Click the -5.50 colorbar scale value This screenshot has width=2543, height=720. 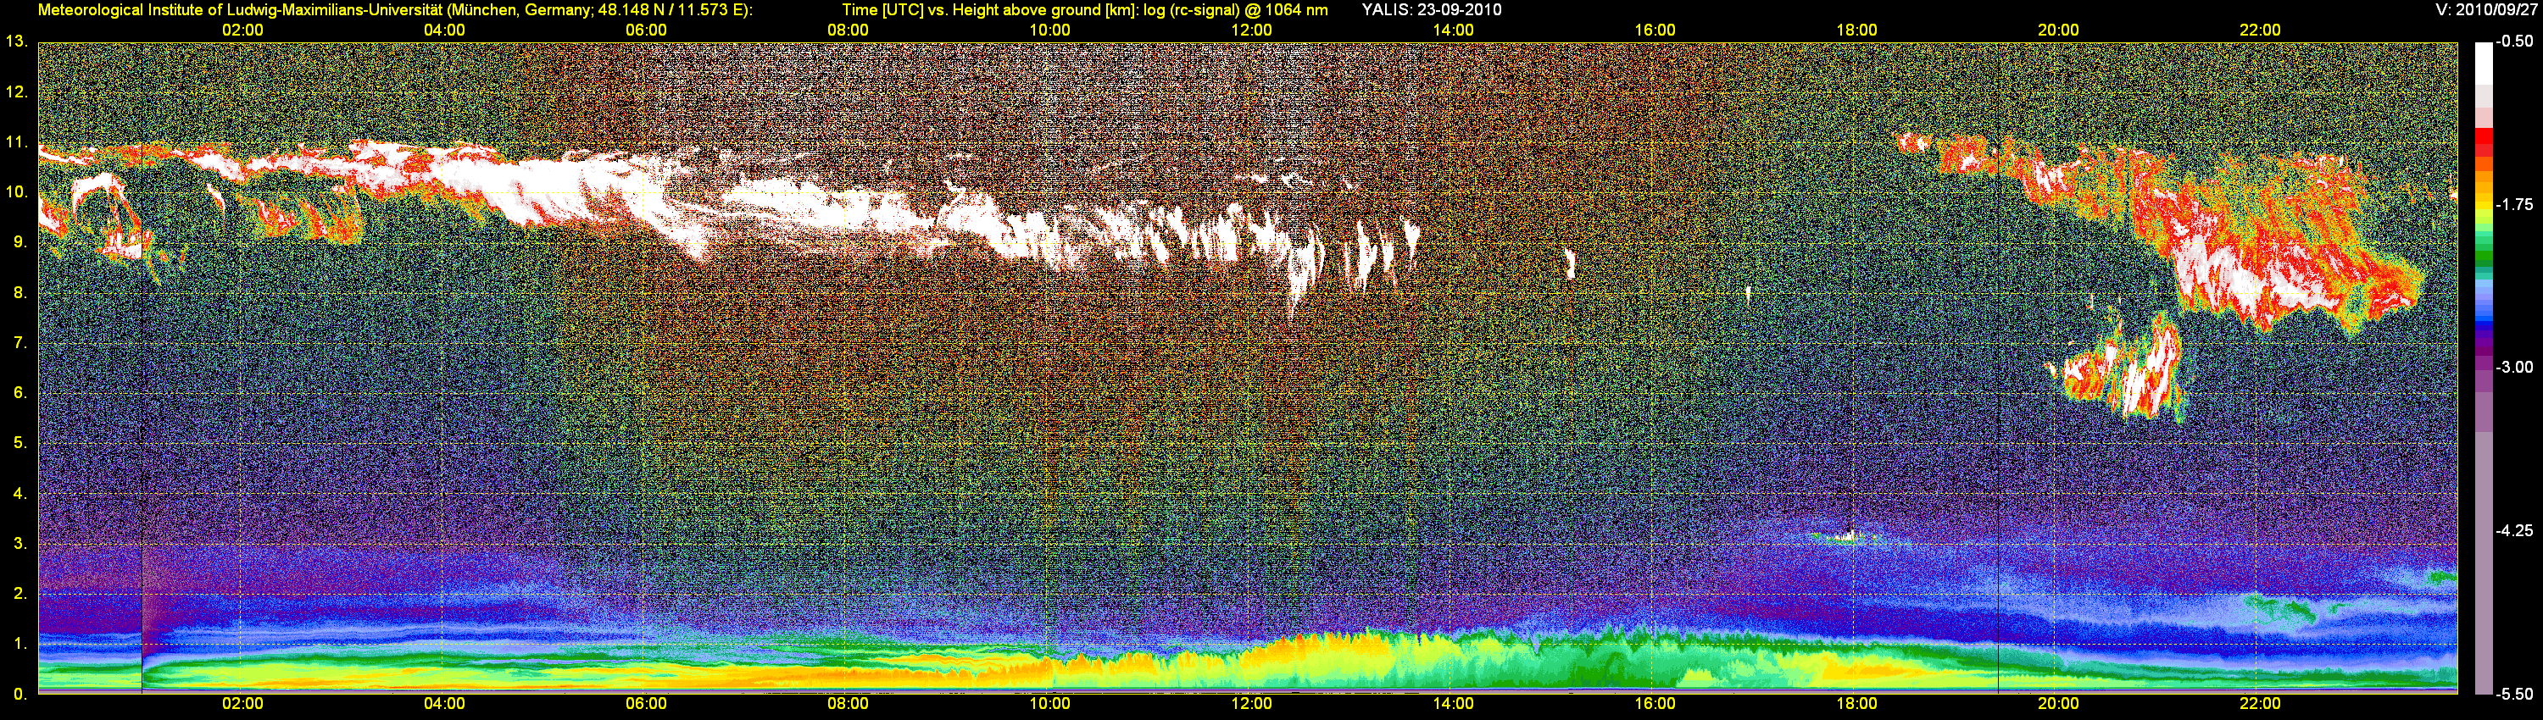(2514, 694)
